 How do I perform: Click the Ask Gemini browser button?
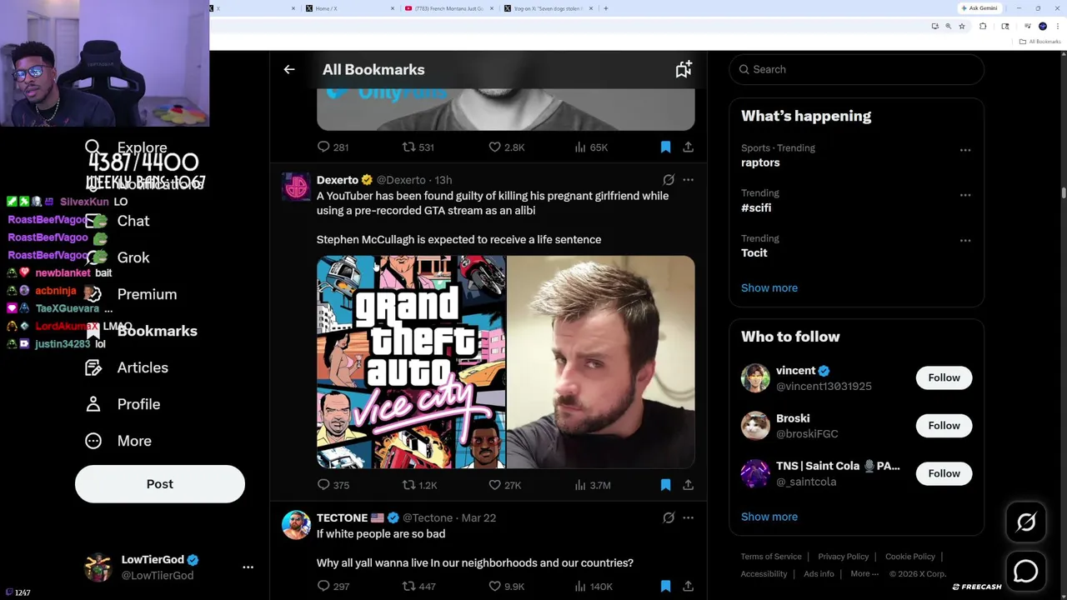[x=979, y=8]
